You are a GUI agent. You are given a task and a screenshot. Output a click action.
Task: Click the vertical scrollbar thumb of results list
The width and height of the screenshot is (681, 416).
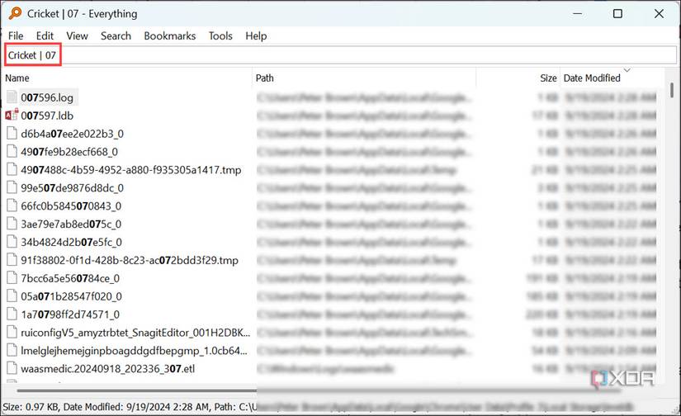coord(671,90)
